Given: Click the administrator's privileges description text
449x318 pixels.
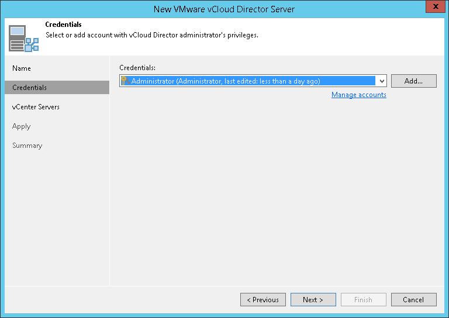Looking at the screenshot, I should [152, 35].
